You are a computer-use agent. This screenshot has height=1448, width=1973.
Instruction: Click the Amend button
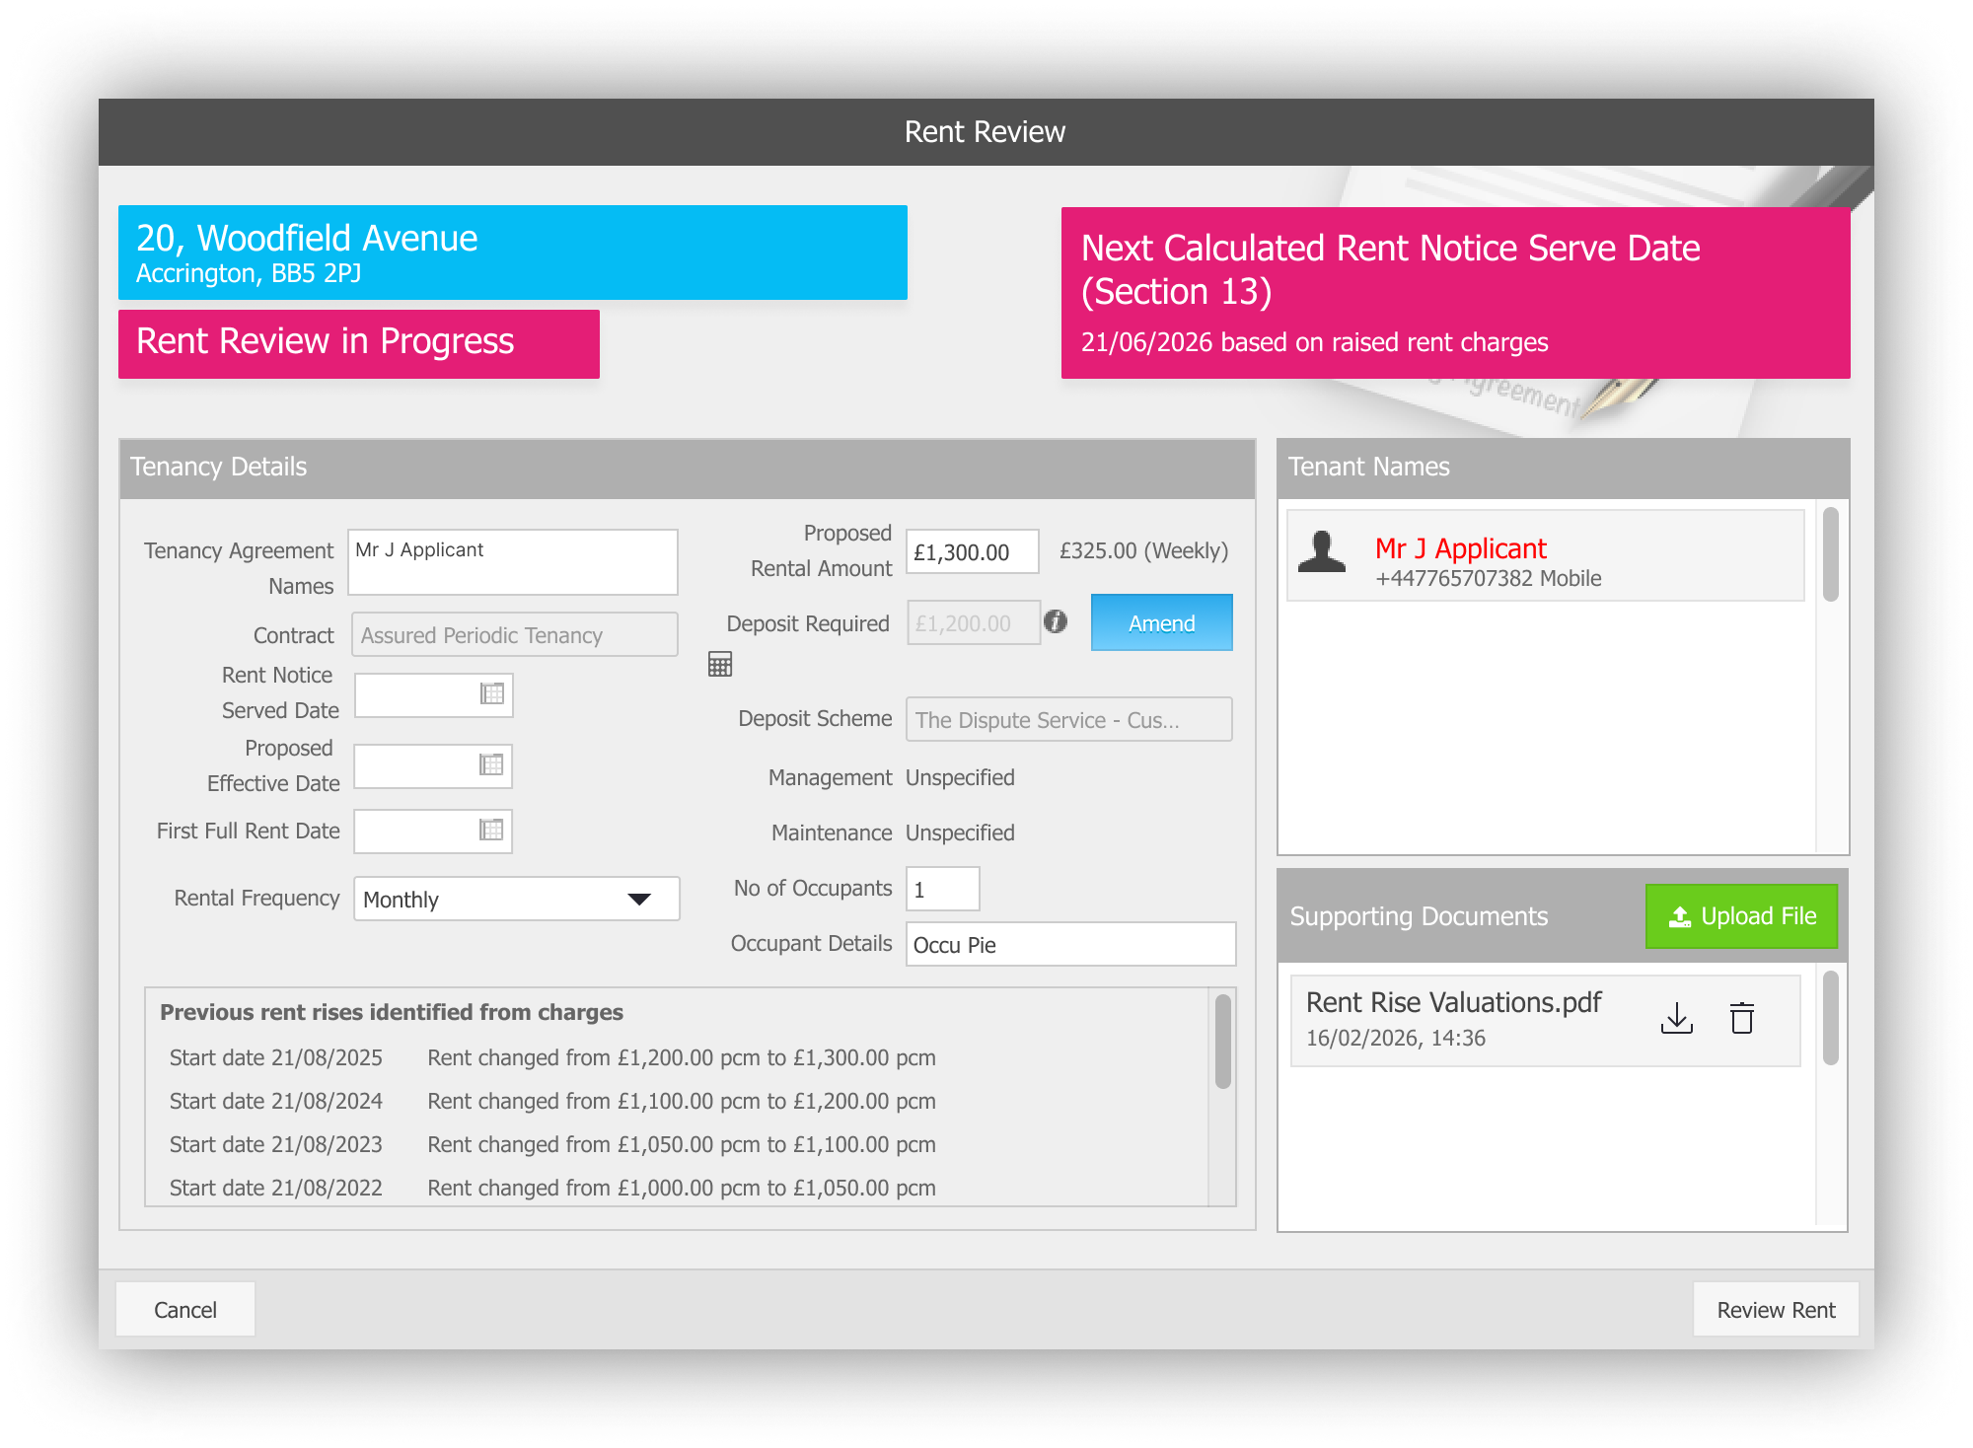click(1162, 622)
